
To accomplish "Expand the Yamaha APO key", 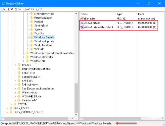I will click(x=15, y=100).
